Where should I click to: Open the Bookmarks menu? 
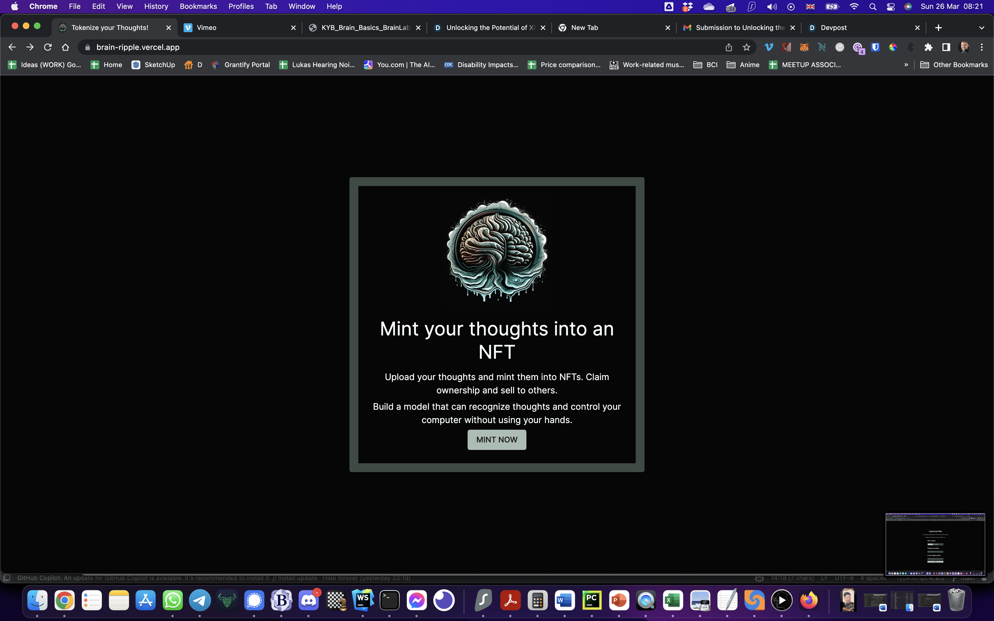tap(198, 7)
